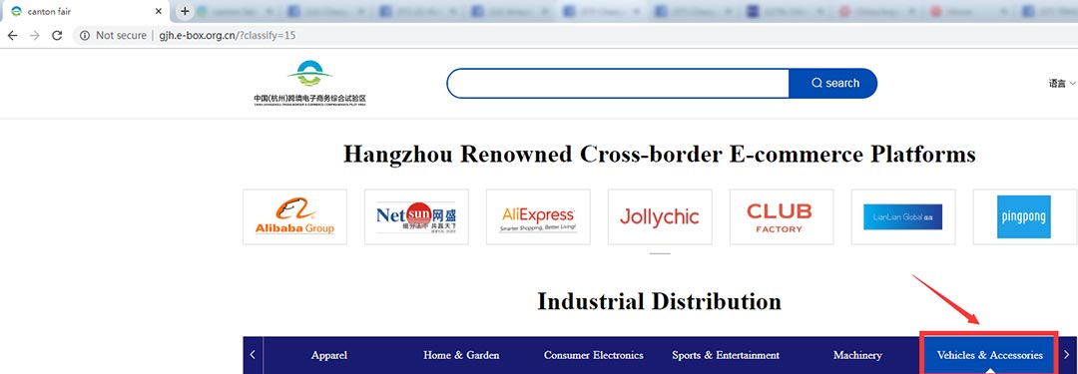Open the AliExpress platform logo
Image resolution: width=1078 pixels, height=374 pixels.
[538, 216]
